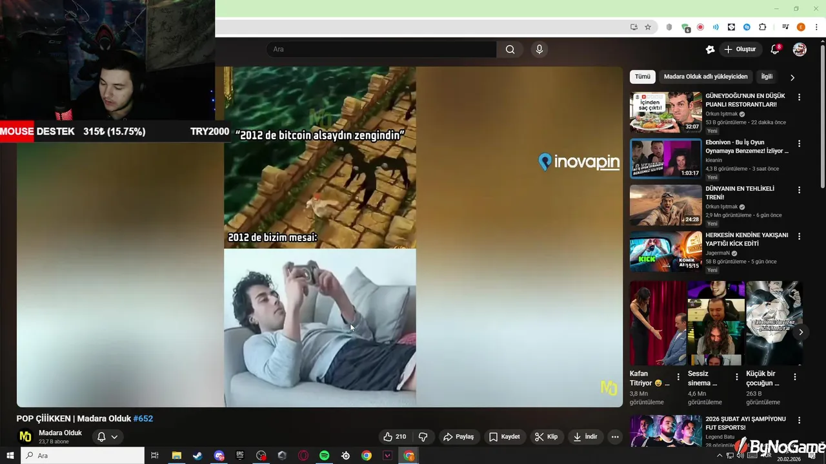The width and height of the screenshot is (826, 464).
Task: Open the gray shield extension icon
Action: [x=669, y=27]
